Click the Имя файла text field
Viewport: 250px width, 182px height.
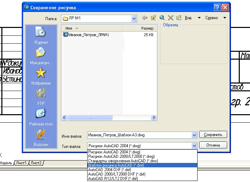point(140,135)
